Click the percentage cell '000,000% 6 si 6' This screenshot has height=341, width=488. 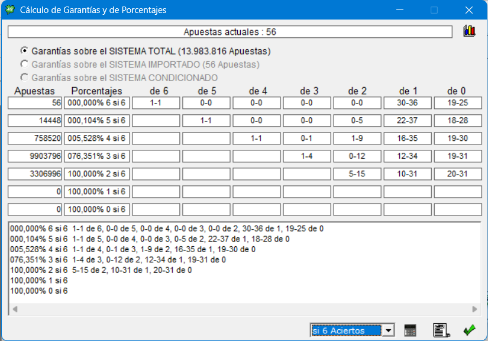click(x=97, y=103)
